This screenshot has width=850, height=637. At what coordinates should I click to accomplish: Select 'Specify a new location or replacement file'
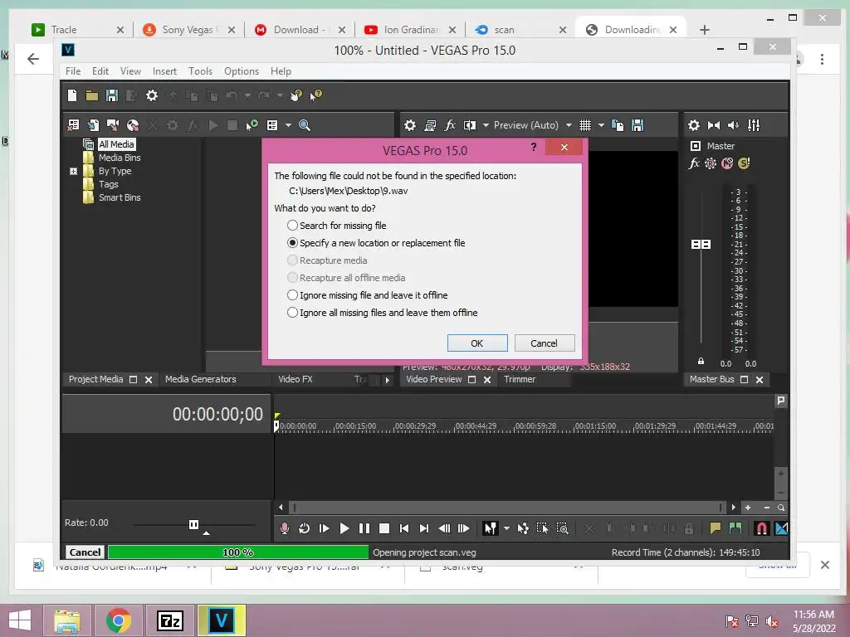376,243
